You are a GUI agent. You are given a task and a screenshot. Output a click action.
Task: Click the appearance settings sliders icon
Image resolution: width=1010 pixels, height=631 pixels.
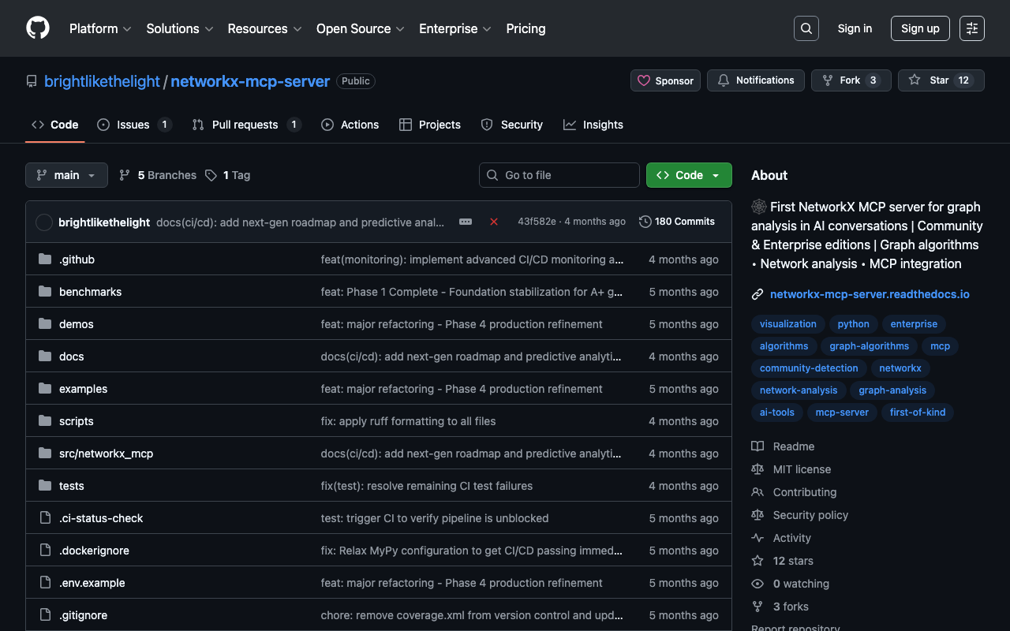(971, 28)
